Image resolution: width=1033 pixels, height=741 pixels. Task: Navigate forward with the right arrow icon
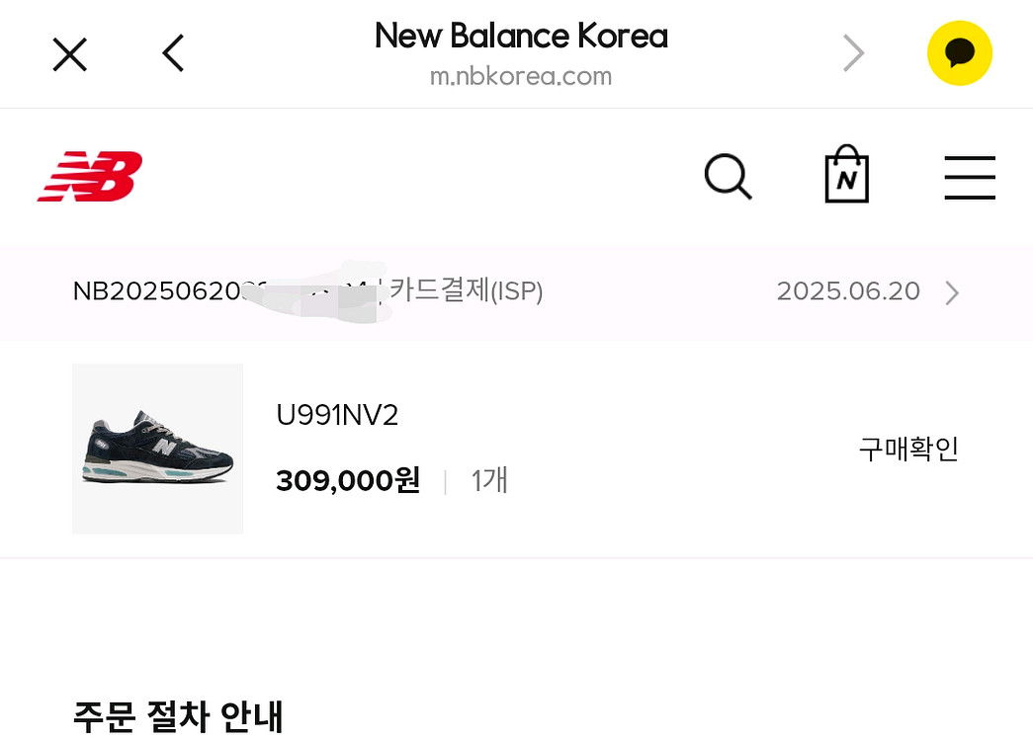coord(852,53)
